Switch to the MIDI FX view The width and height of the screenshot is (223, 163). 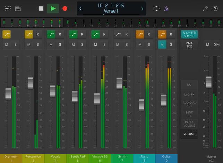[189, 95]
